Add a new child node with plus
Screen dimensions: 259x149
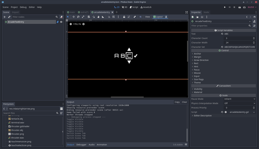tap(5, 17)
